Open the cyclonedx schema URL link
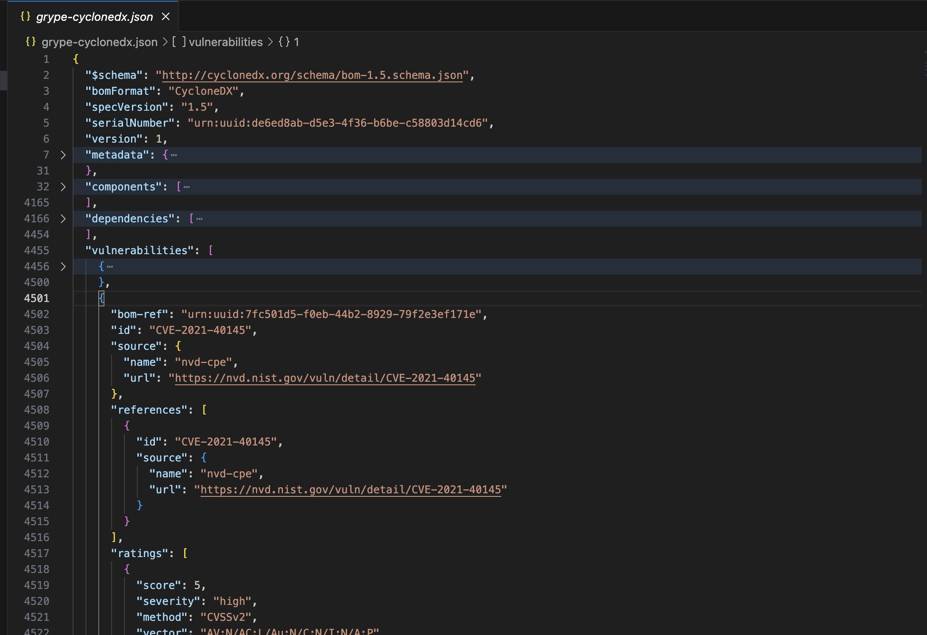This screenshot has height=635, width=927. click(x=312, y=75)
